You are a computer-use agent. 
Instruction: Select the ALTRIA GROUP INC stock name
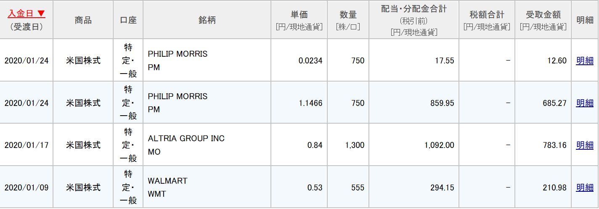[x=186, y=138]
